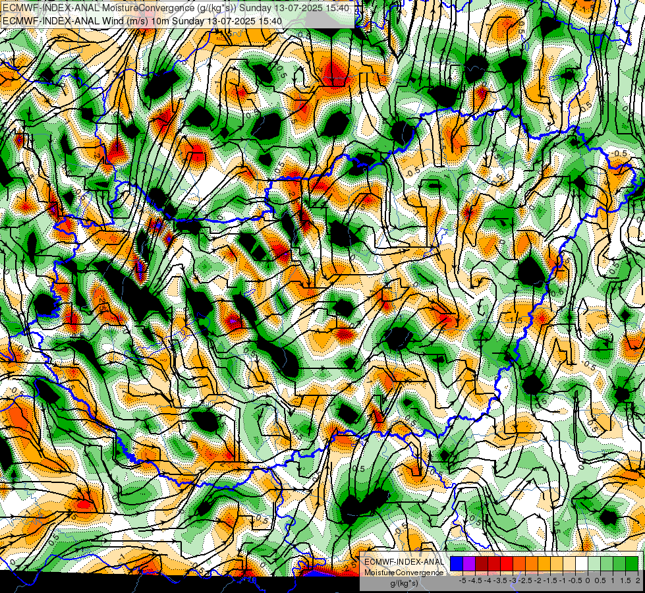Image resolution: width=645 pixels, height=593 pixels.
Task: Click the '-4.5' legend scale value
Action: click(x=476, y=580)
